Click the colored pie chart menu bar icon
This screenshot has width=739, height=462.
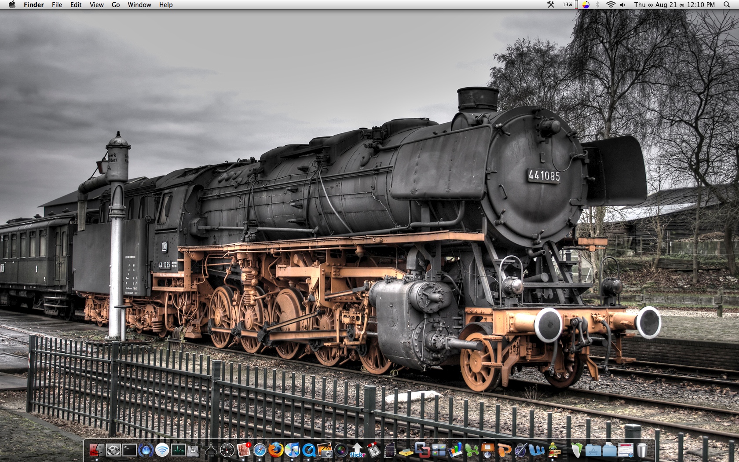tap(586, 5)
